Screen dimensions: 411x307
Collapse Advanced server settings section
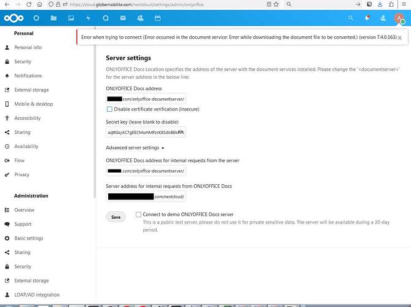coord(135,148)
